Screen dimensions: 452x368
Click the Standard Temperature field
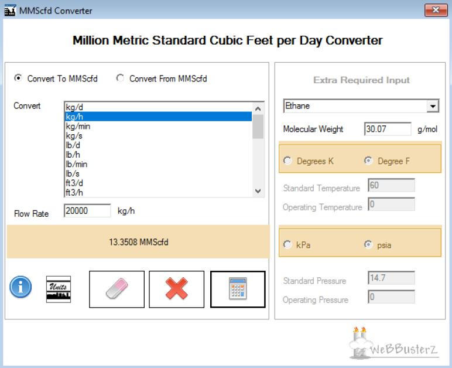click(392, 185)
